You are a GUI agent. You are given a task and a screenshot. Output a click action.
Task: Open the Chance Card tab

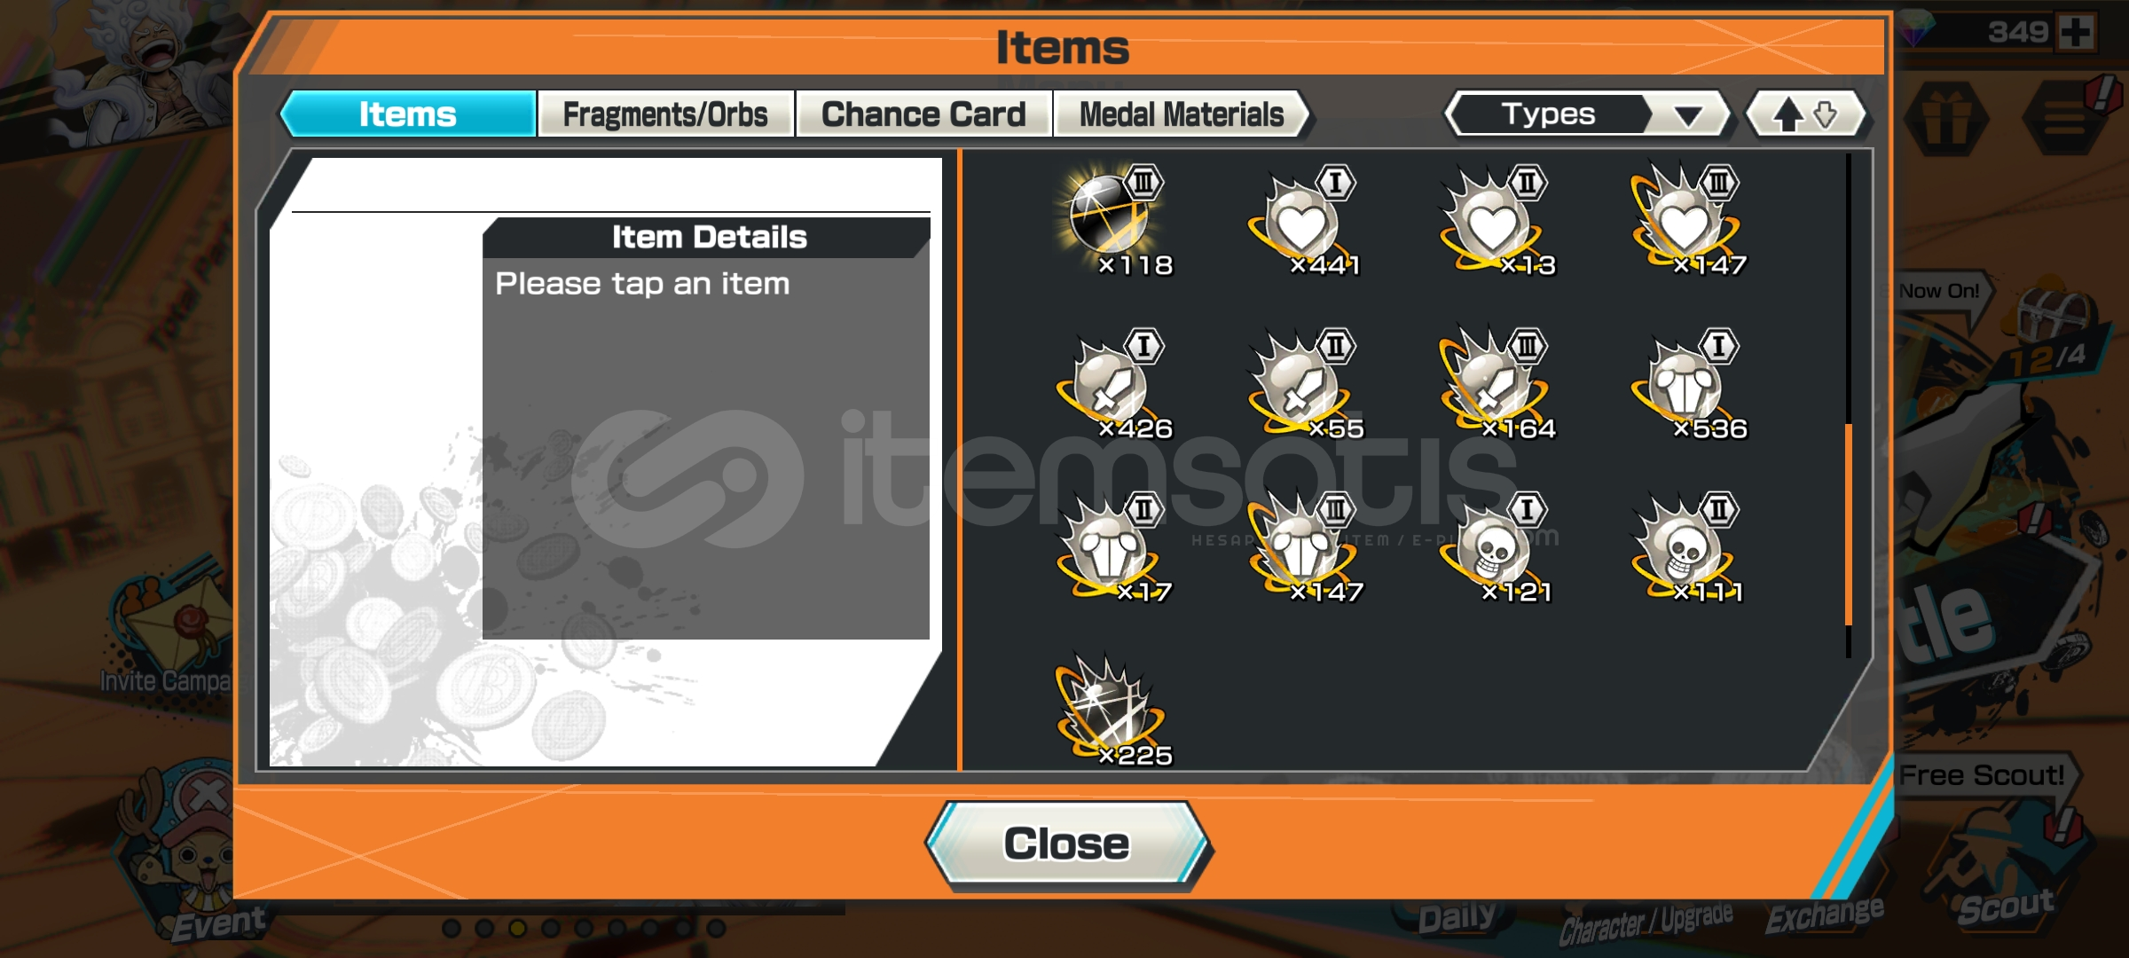point(923,114)
